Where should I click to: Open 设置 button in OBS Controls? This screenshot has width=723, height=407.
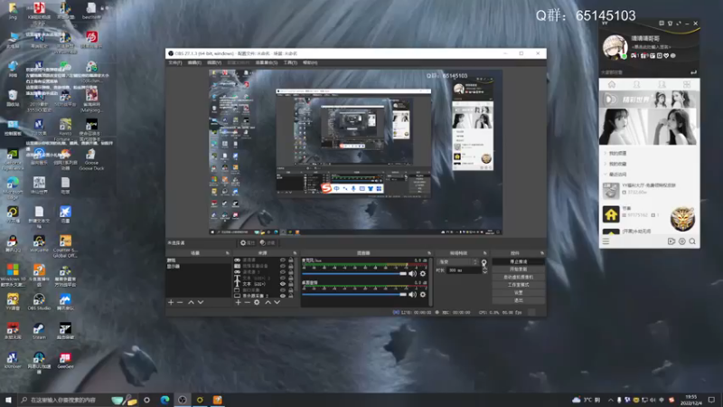(518, 292)
